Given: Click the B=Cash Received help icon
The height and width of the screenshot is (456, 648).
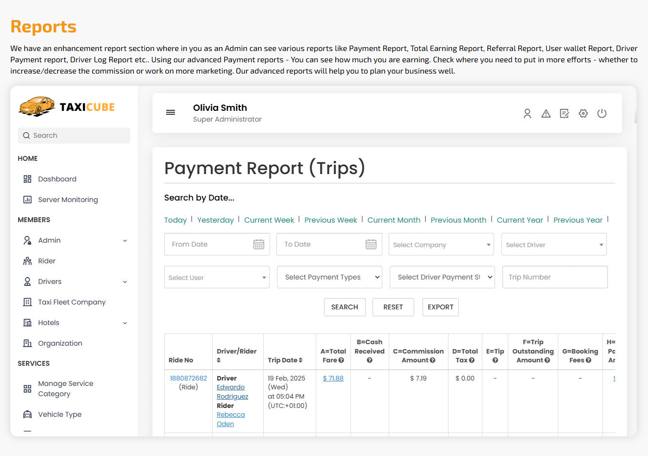Looking at the screenshot, I should [370, 360].
